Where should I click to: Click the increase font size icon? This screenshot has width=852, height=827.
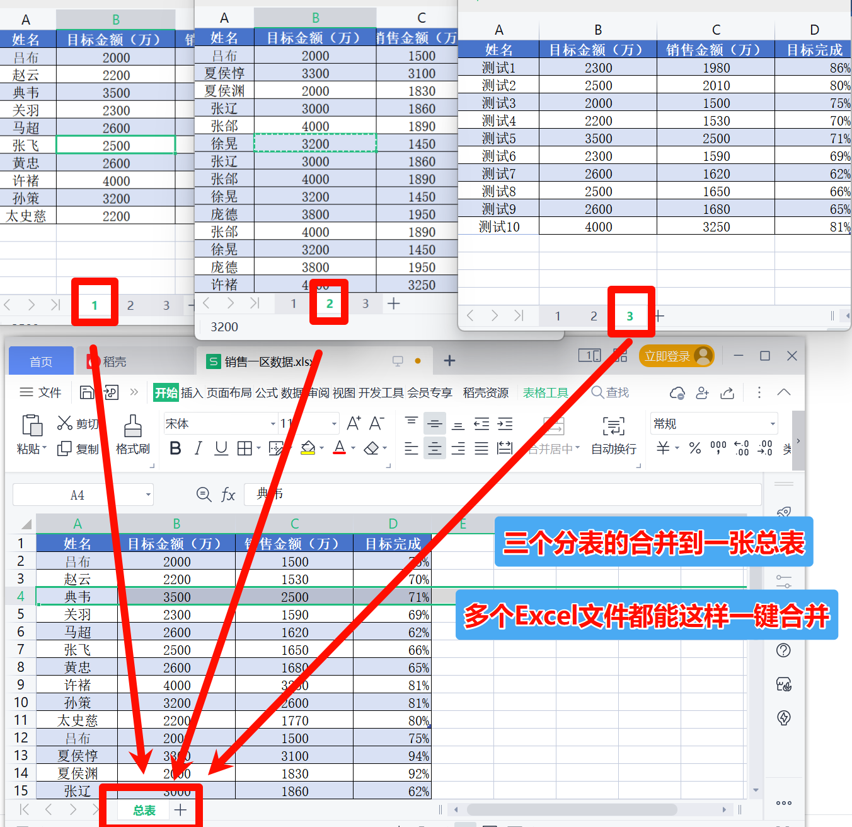(x=354, y=423)
